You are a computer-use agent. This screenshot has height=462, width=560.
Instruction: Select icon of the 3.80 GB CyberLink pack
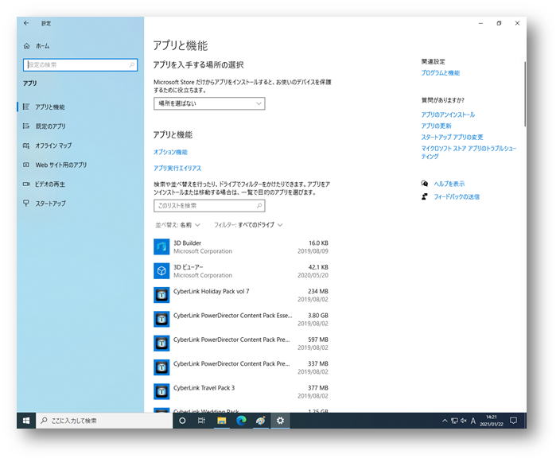coord(161,319)
